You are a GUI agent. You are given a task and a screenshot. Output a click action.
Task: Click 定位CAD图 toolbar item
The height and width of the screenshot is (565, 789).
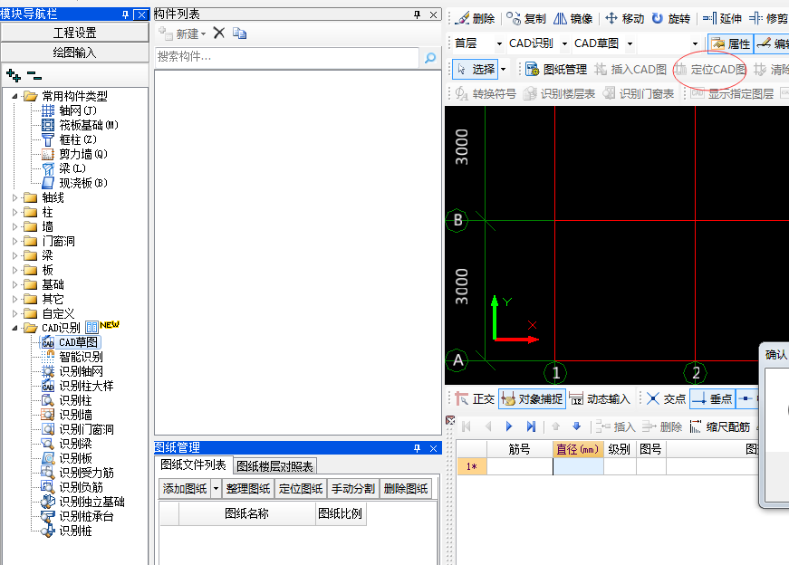click(x=710, y=70)
